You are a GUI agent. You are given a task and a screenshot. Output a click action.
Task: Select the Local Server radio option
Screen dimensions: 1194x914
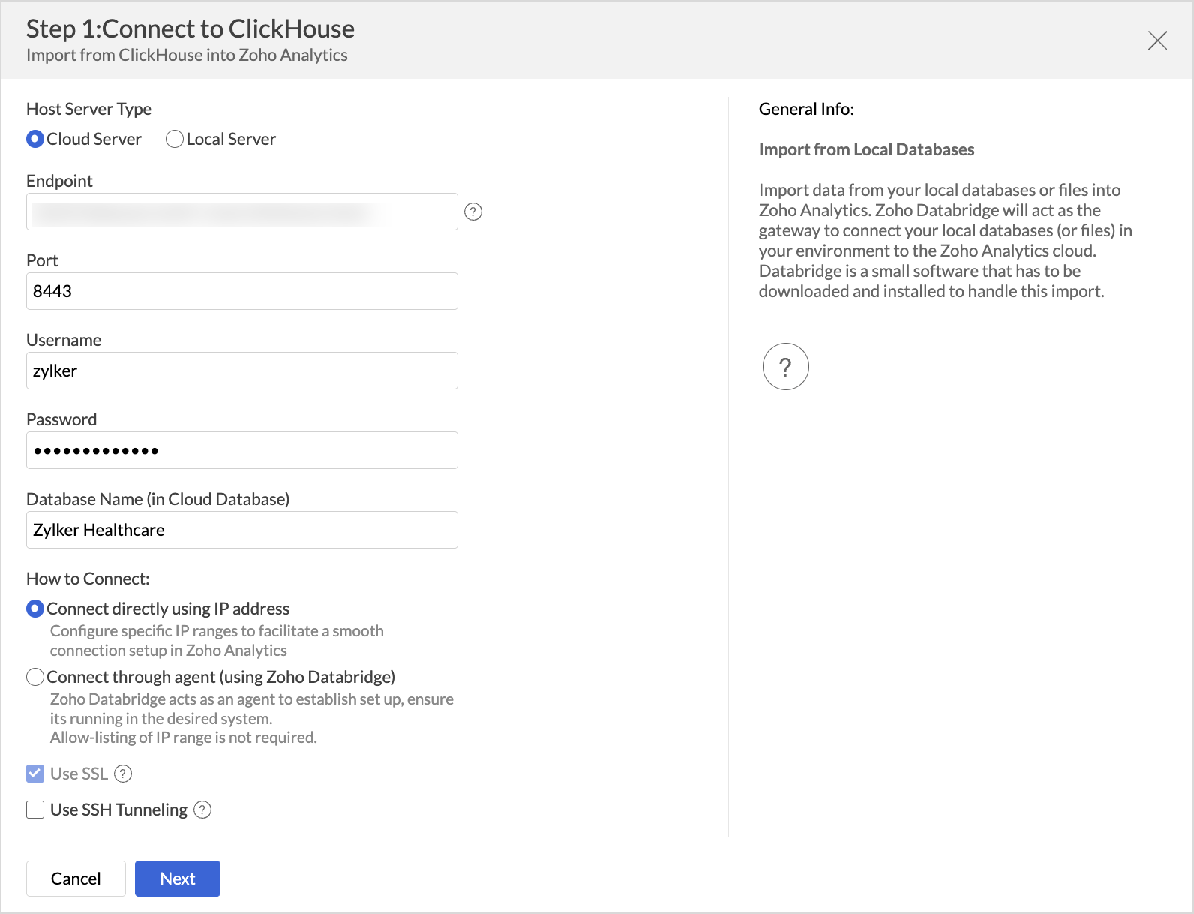[x=175, y=140]
